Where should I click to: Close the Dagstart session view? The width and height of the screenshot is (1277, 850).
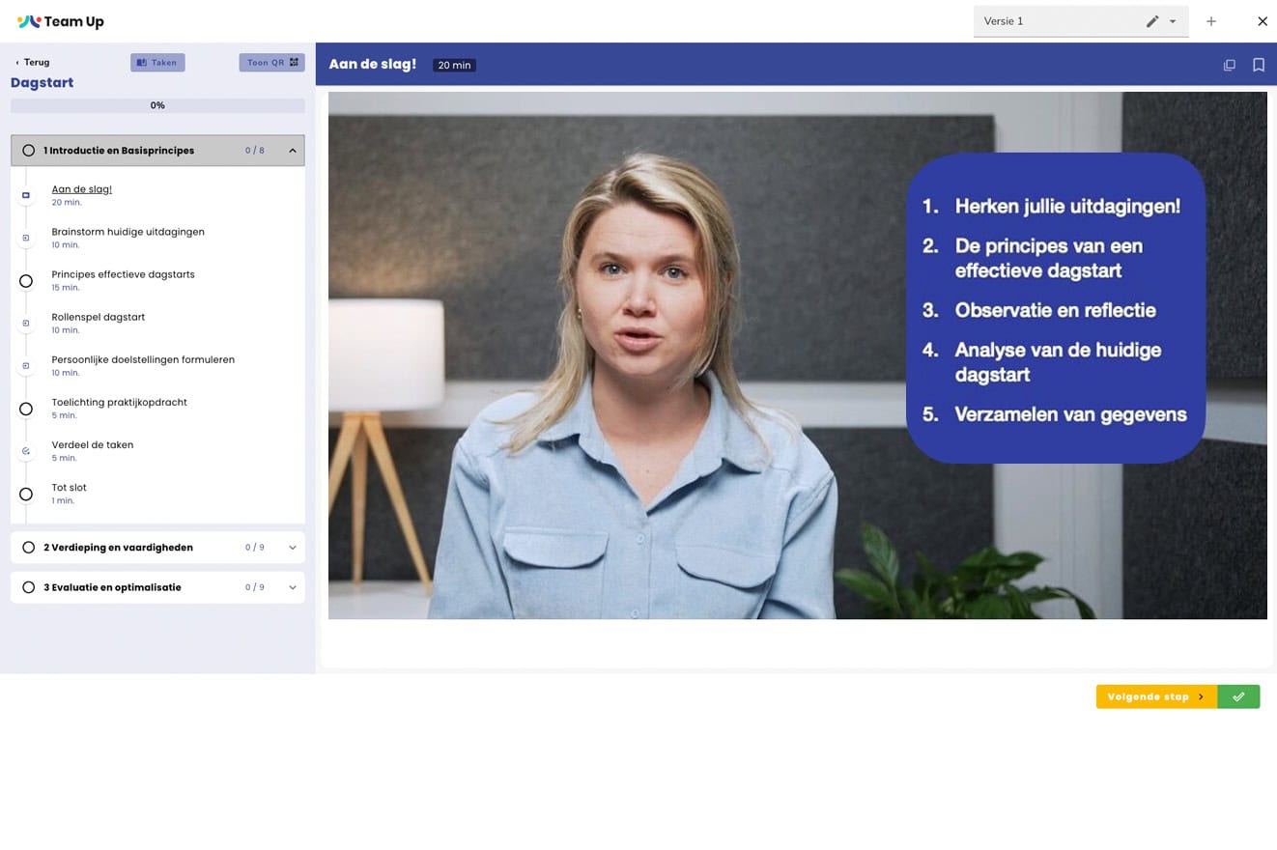tap(1263, 21)
